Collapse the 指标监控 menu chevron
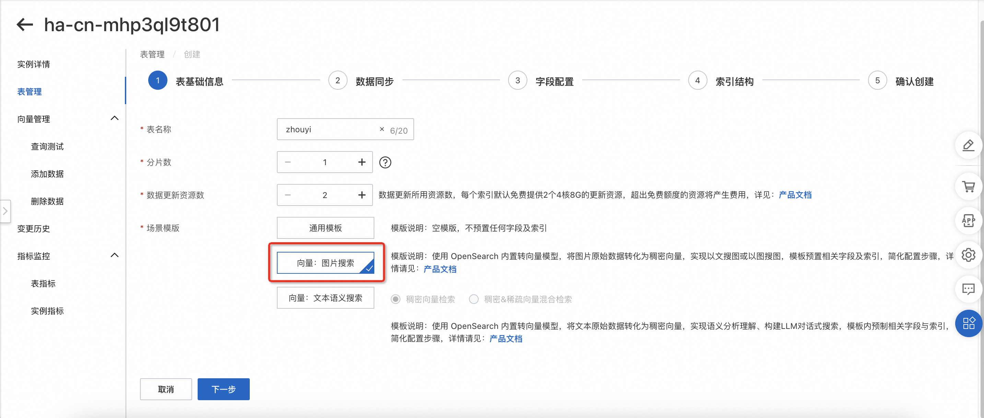Screen dimensions: 984x418 114,255
